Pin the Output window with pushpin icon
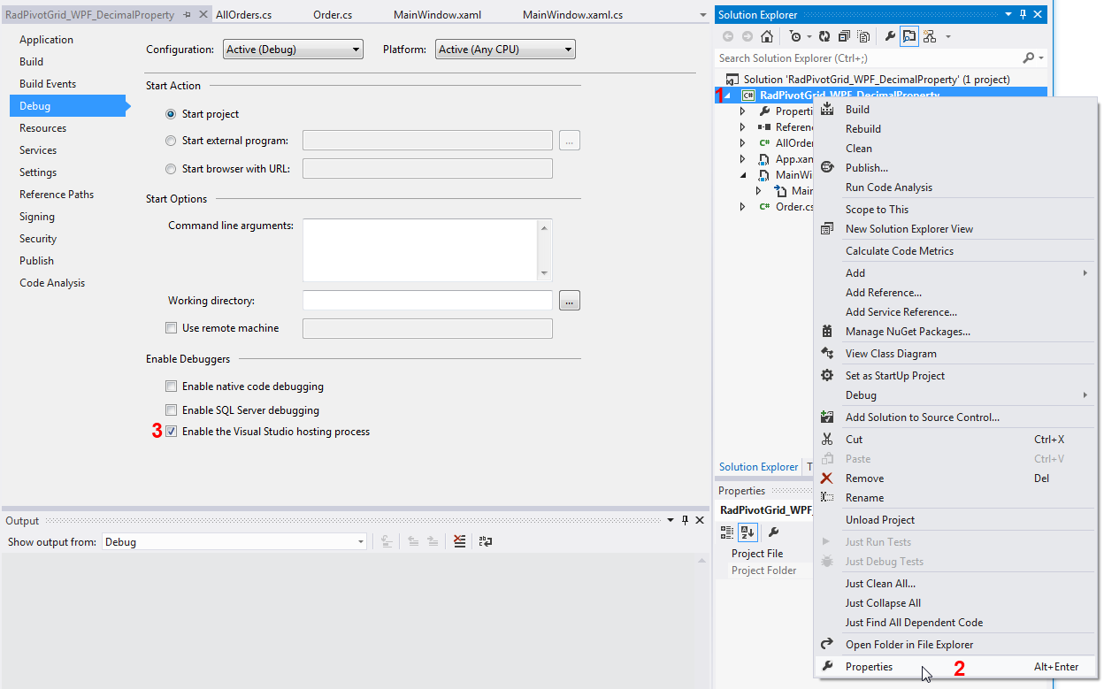The height and width of the screenshot is (689, 1104). pyautogui.click(x=684, y=520)
